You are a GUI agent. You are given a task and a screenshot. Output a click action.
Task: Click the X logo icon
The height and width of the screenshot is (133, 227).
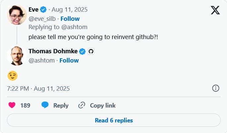pos(215,10)
